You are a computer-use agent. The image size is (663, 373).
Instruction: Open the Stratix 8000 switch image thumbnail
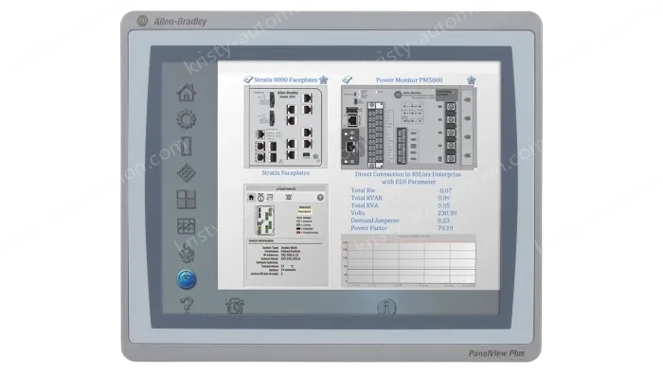[x=285, y=127]
